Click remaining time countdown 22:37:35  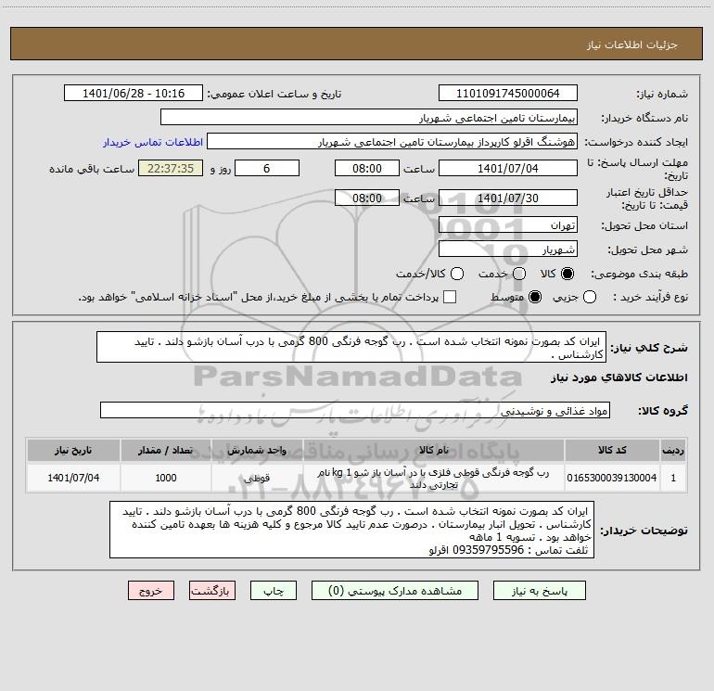[171, 168]
